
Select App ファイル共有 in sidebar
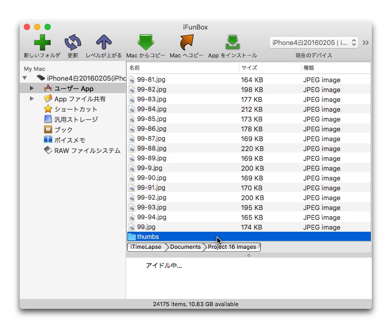click(73, 99)
